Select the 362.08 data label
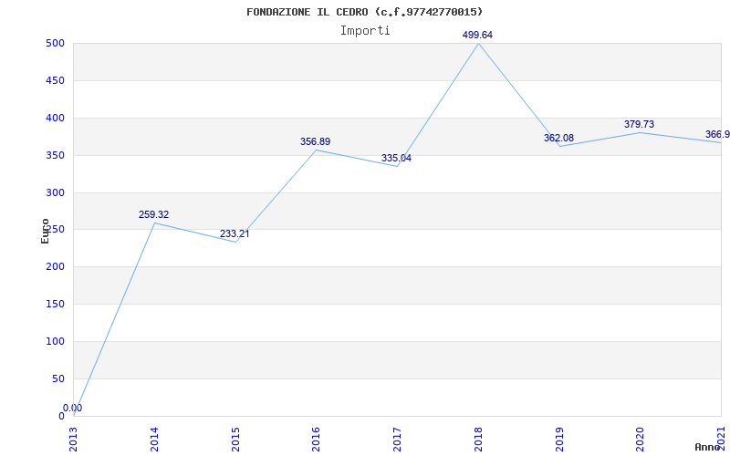The width and height of the screenshot is (730, 456). pyautogui.click(x=558, y=139)
